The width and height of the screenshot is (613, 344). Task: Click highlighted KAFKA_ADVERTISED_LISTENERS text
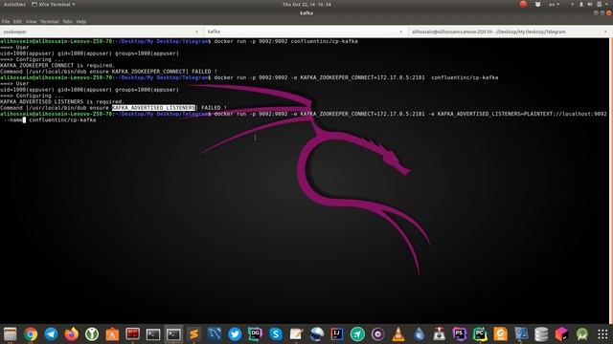pos(153,108)
